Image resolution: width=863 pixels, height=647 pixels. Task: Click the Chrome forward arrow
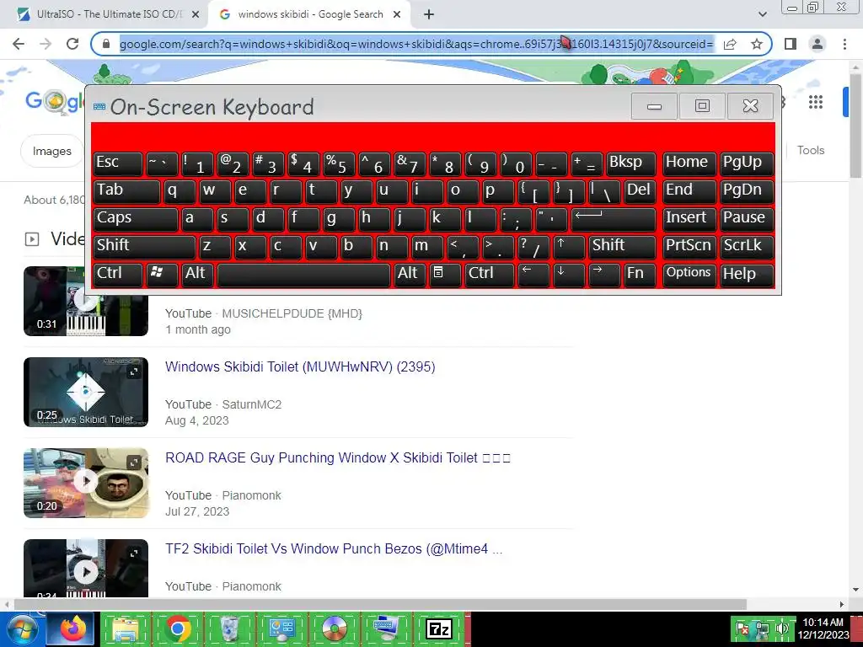point(46,44)
